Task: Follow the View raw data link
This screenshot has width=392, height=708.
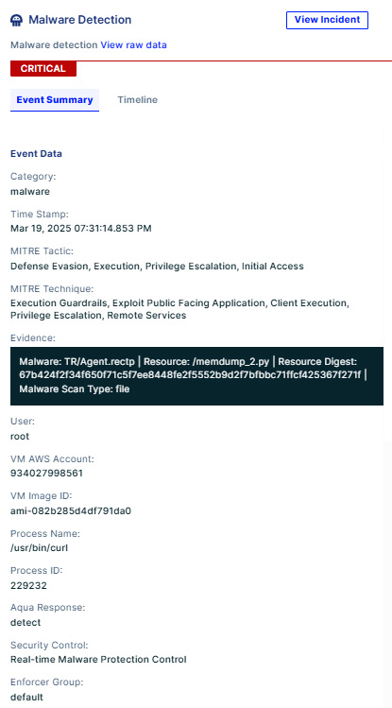Action: (x=133, y=45)
